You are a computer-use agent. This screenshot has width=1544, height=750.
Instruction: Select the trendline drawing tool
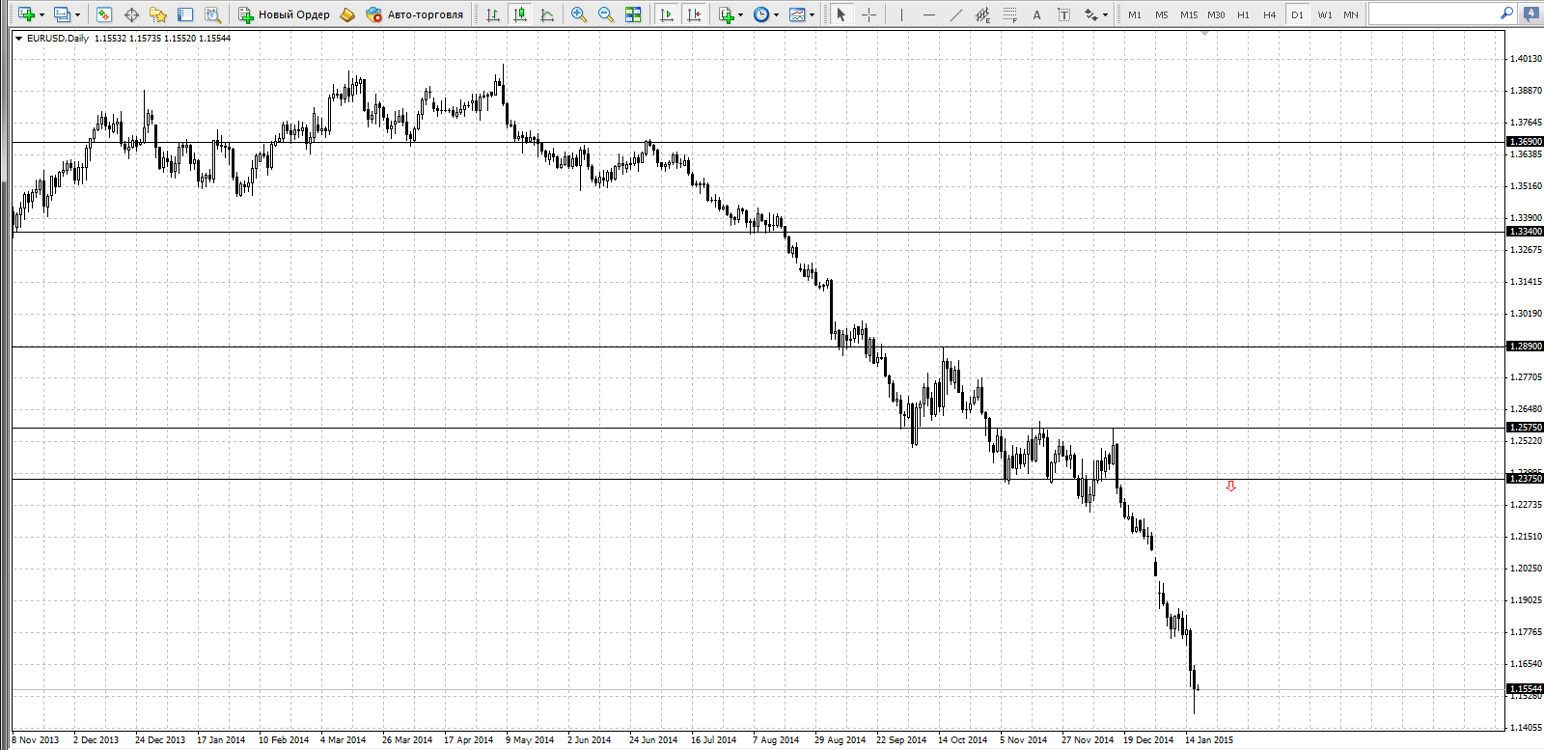click(x=956, y=14)
